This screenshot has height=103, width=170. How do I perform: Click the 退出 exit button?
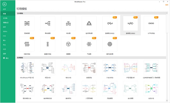pos(6,58)
